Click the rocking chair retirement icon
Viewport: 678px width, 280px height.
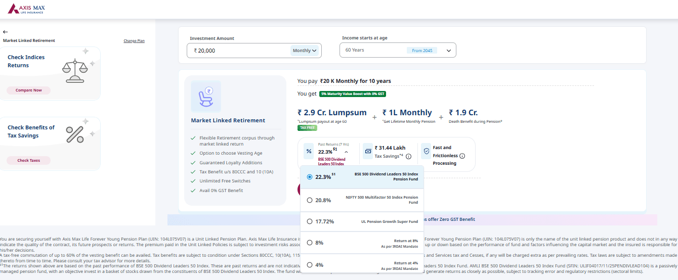206,96
